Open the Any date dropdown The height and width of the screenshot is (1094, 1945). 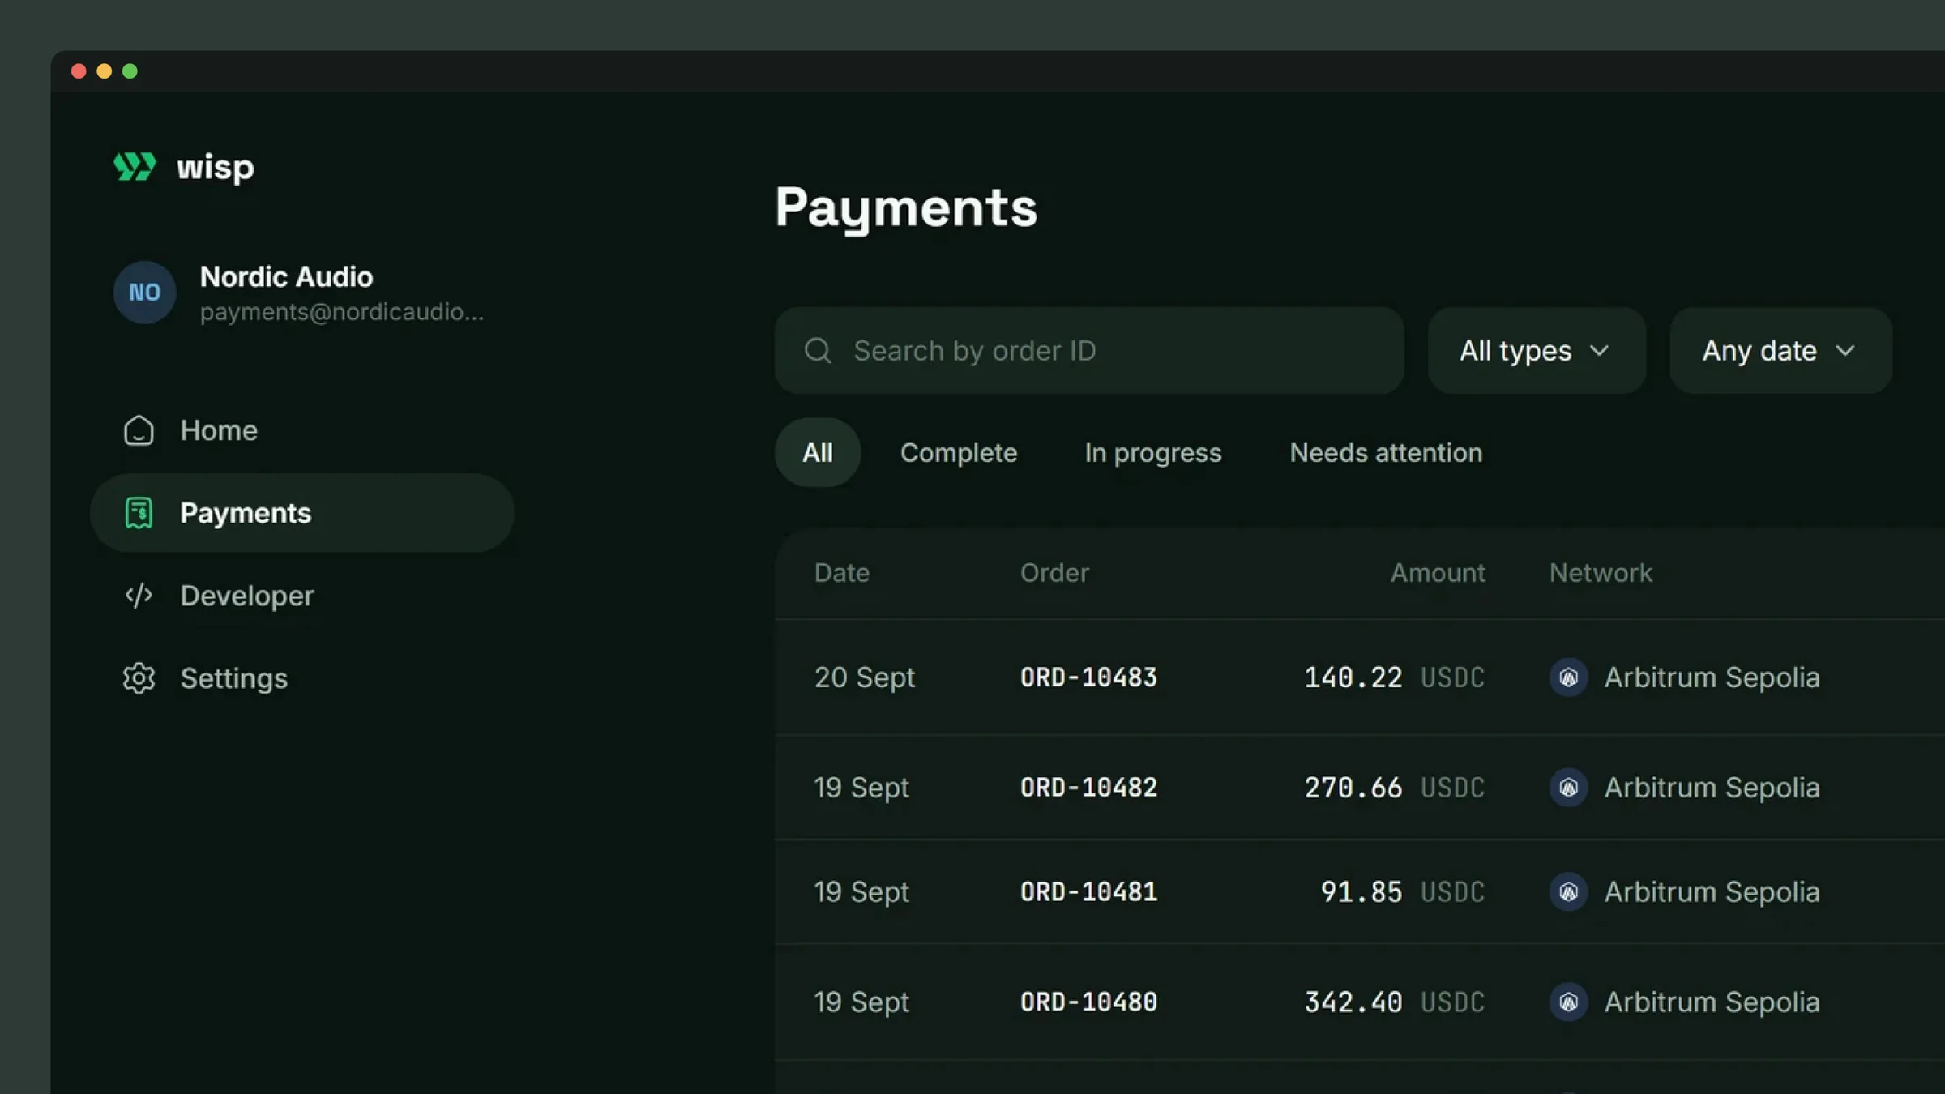1780,351
